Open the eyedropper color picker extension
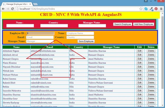The width and height of the screenshot is (165, 108). (x=152, y=9)
